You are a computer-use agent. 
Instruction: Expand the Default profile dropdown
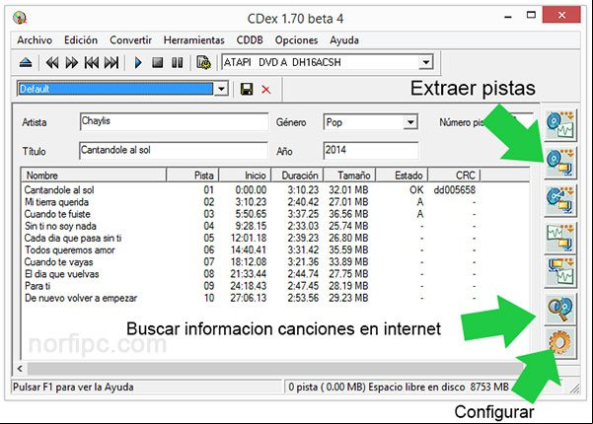click(222, 90)
